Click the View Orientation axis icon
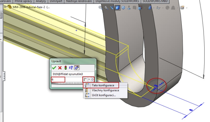210x122 pixels. [129, 8]
